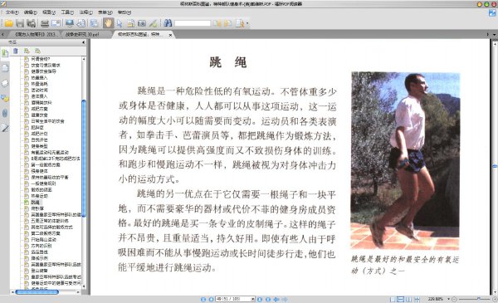Click the binoculars find icon

168,23
